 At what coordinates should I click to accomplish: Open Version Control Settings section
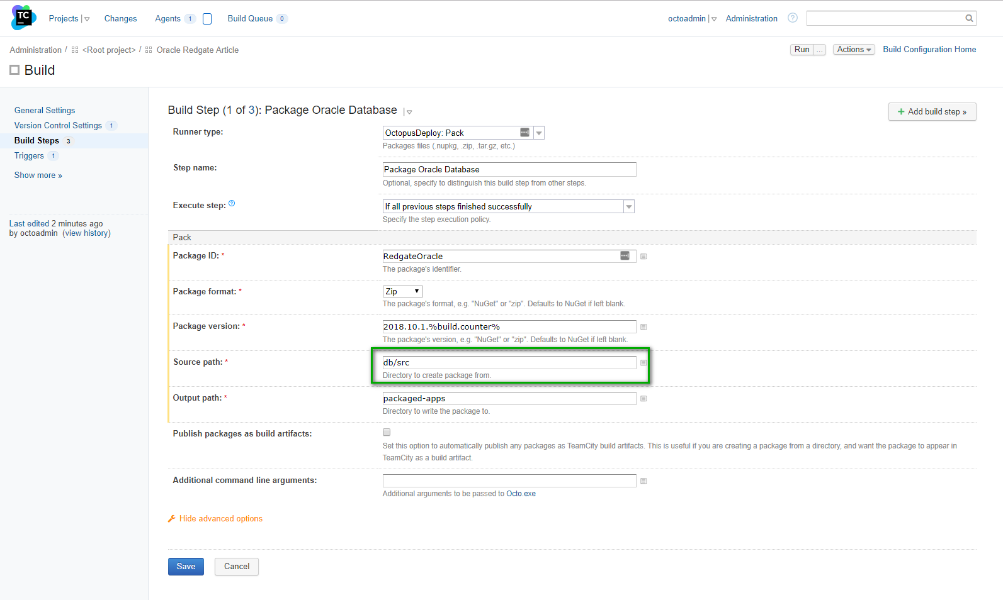(58, 126)
